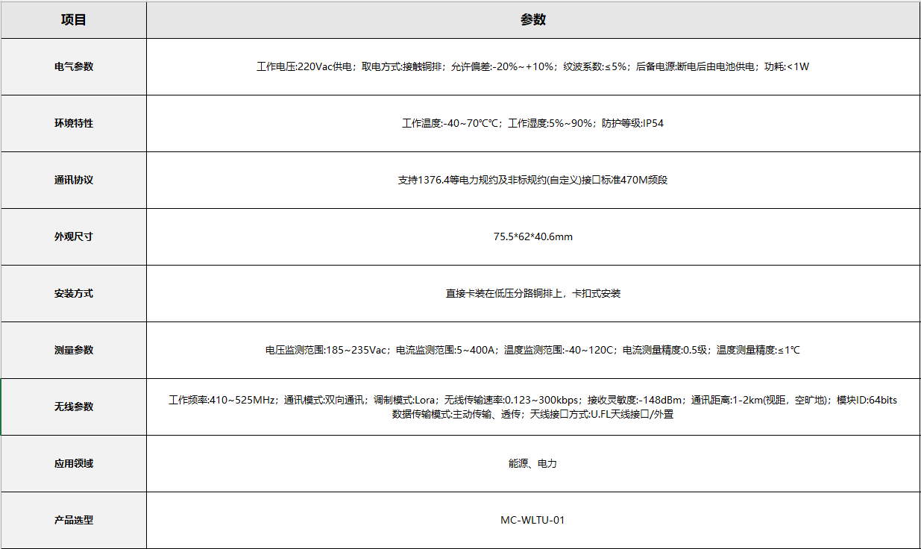921x549 pixels.
Task: Select the 产品选型 row label cell
Action: [74, 520]
